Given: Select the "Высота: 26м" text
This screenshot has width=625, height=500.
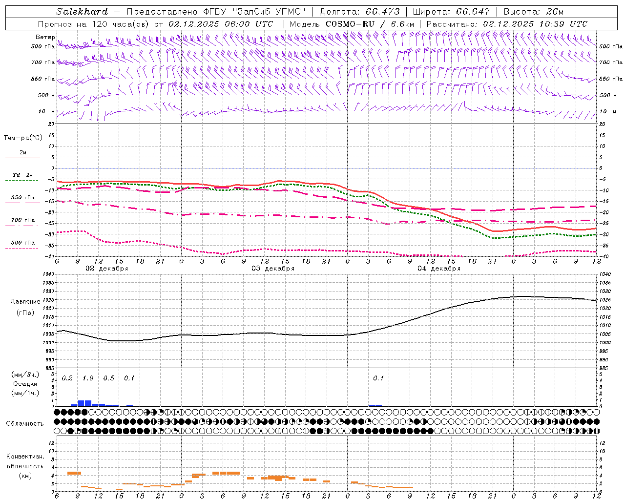Looking at the screenshot, I should pyautogui.click(x=533, y=12).
